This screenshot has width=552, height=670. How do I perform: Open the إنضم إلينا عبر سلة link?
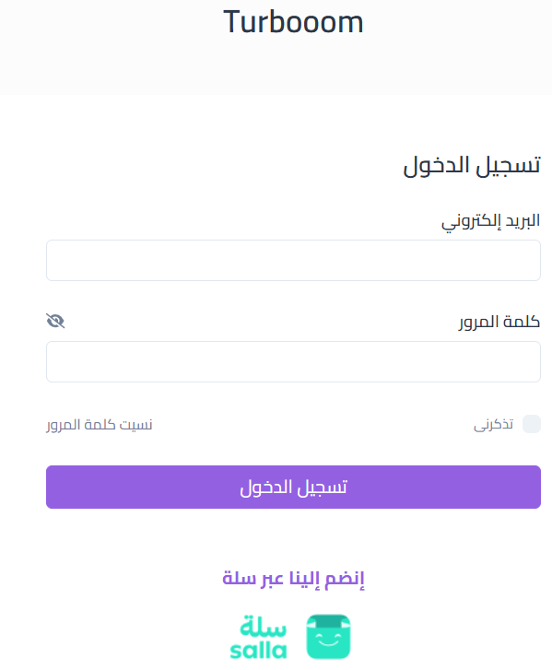click(293, 579)
